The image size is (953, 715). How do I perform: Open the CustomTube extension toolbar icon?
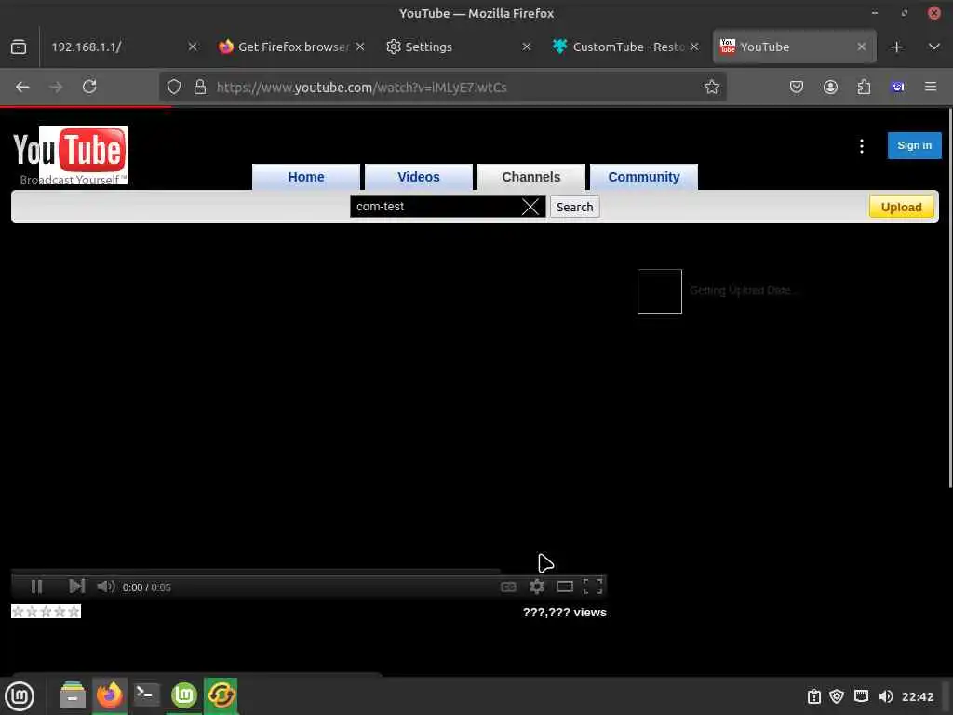click(x=897, y=87)
